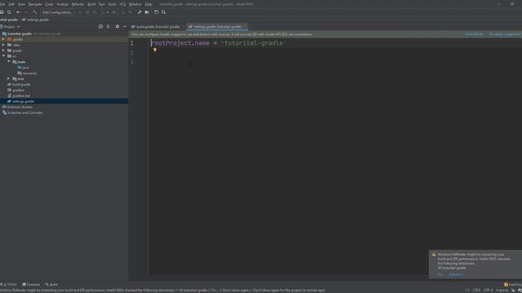Click the warning icon in Windows Defender notification
Screen dimensions: 522x293
click(x=434, y=255)
